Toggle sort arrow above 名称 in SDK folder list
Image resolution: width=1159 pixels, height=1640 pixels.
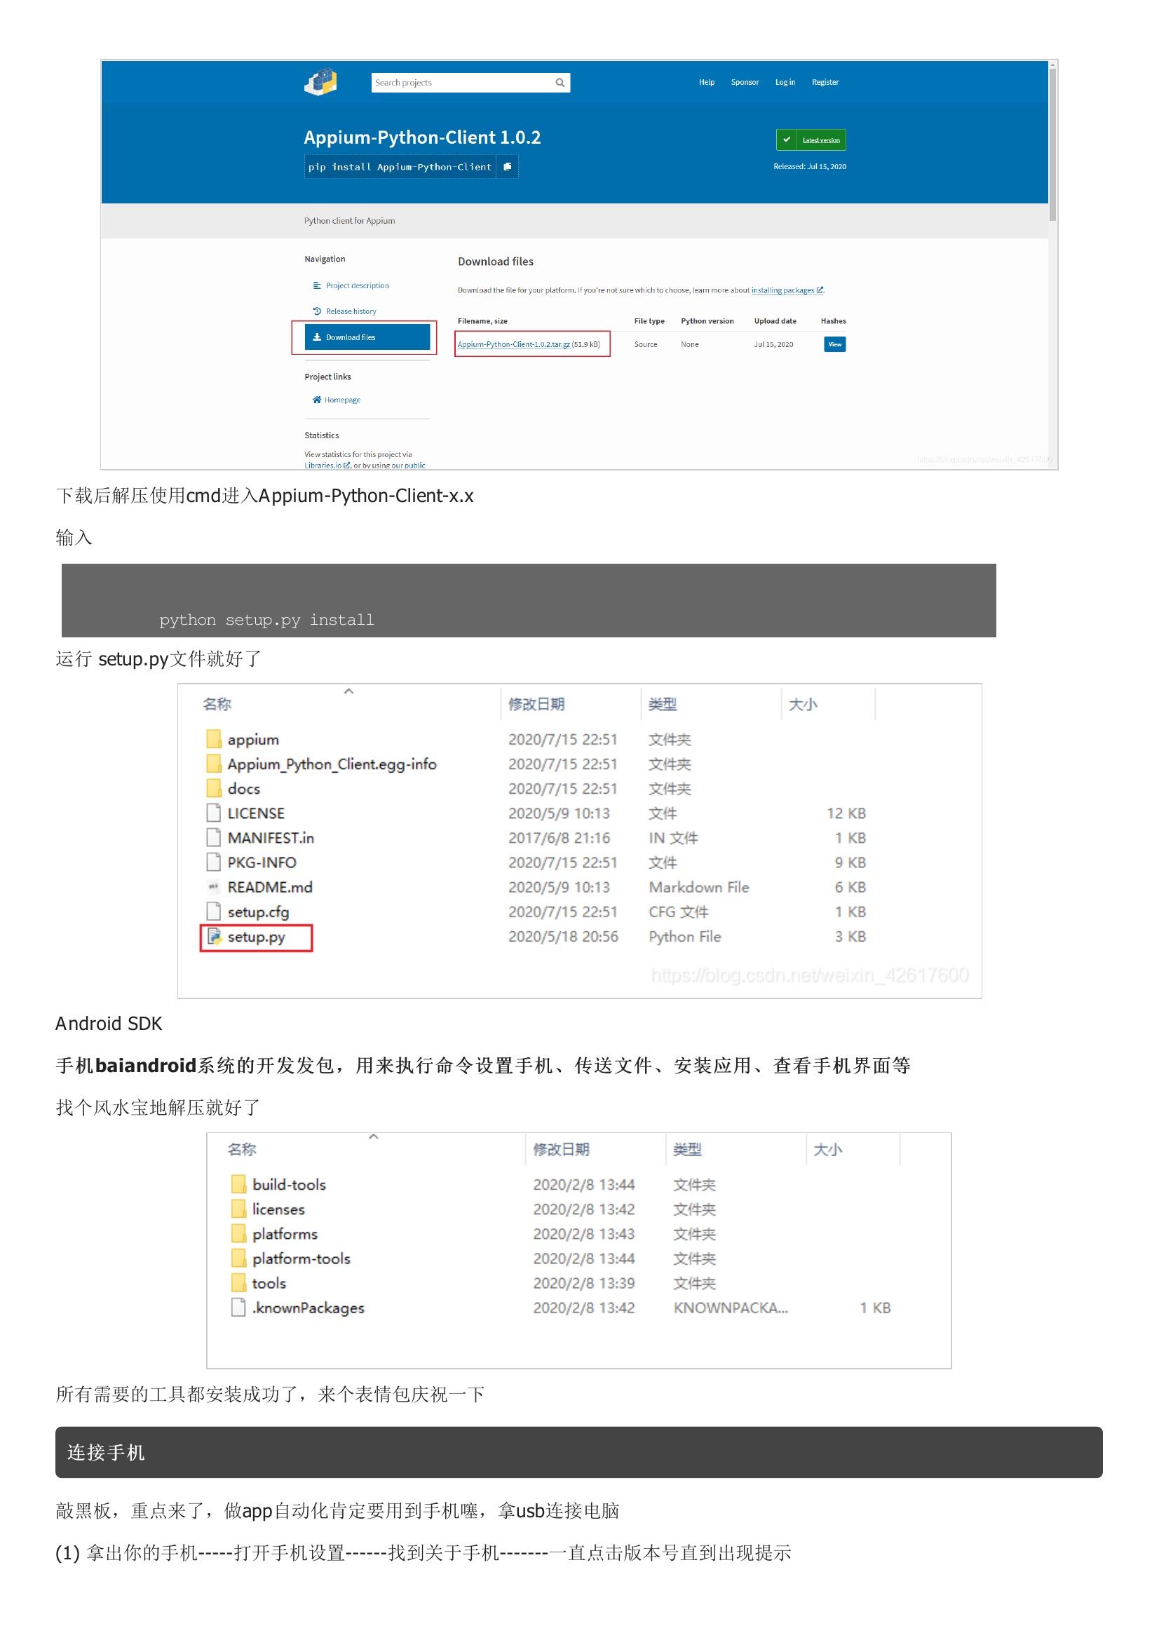pos(374,1137)
